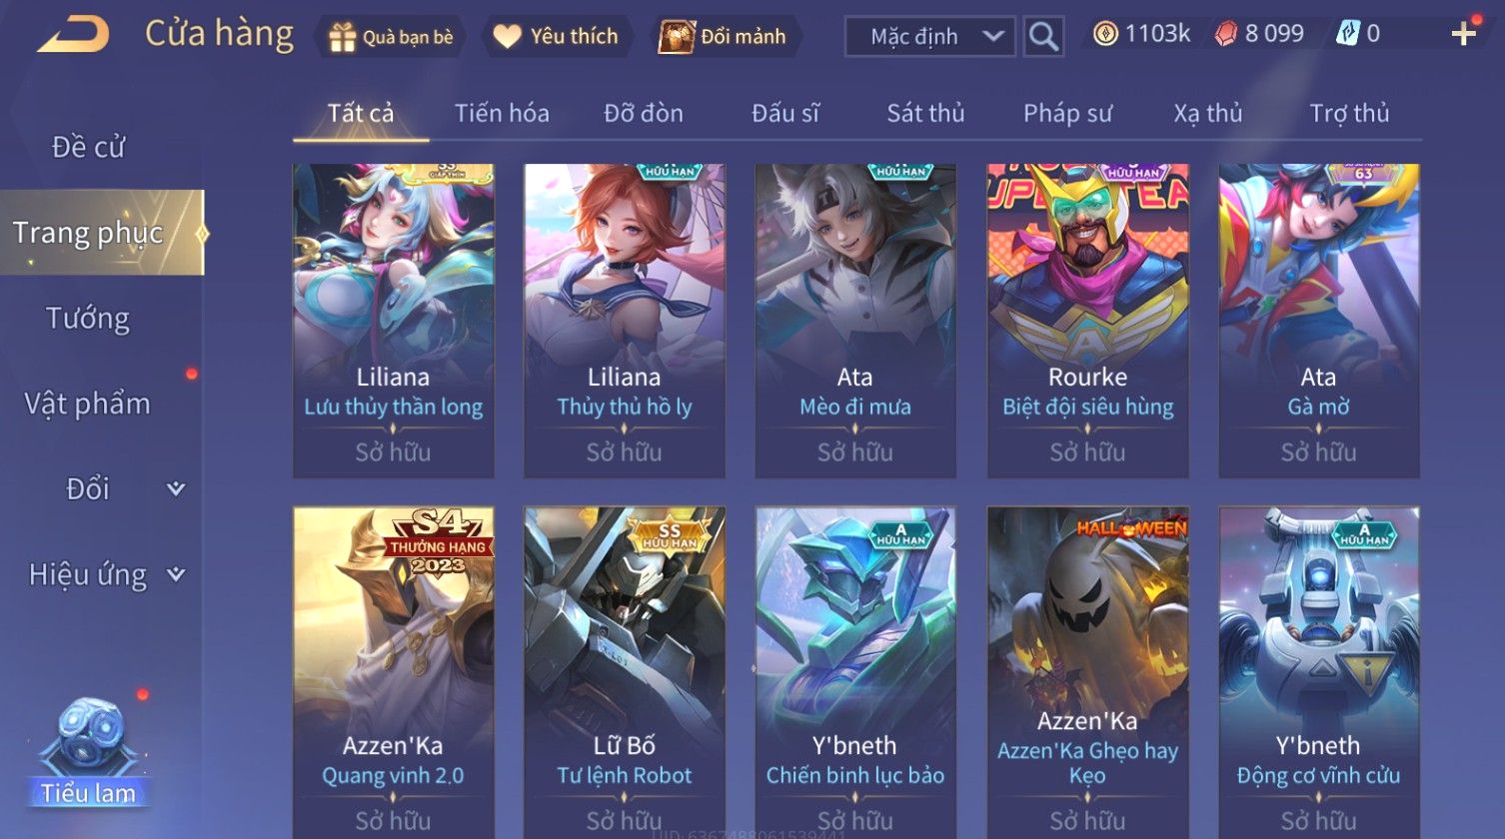Open the Quà bạn bè gift icon
The height and width of the screenshot is (839, 1505).
343,37
